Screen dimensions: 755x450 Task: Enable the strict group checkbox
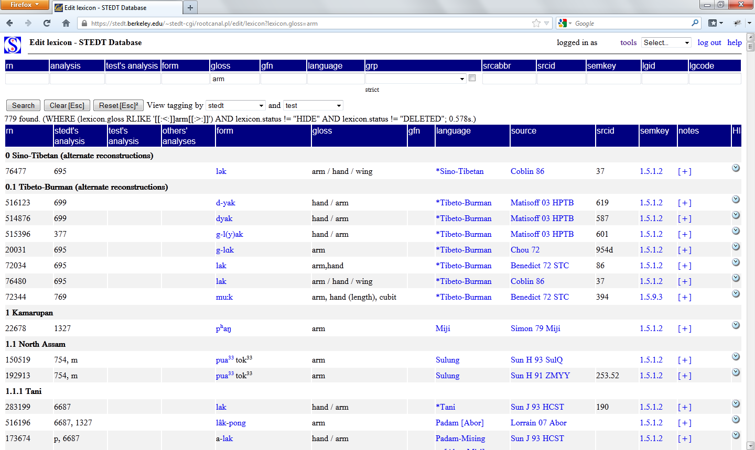click(472, 78)
